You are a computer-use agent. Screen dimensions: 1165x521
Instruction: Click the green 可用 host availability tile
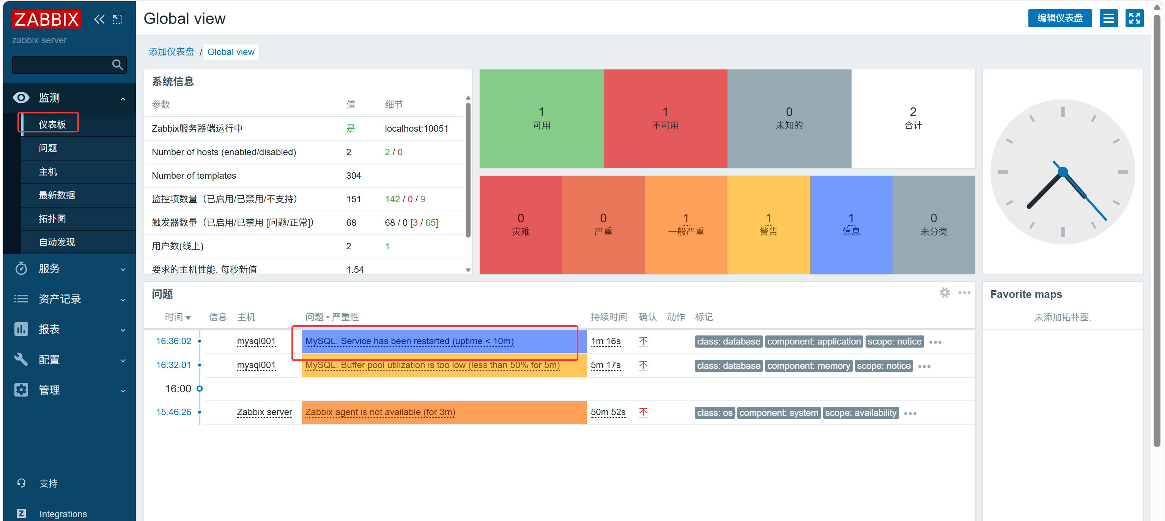[541, 118]
